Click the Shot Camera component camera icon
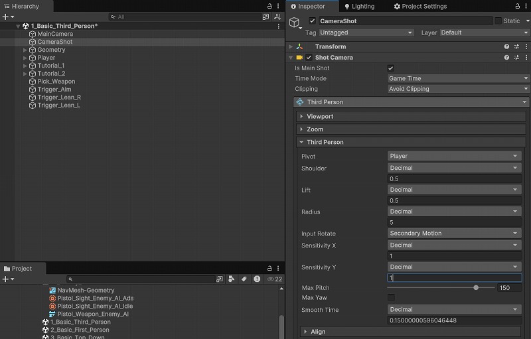This screenshot has width=531, height=339. click(x=299, y=58)
